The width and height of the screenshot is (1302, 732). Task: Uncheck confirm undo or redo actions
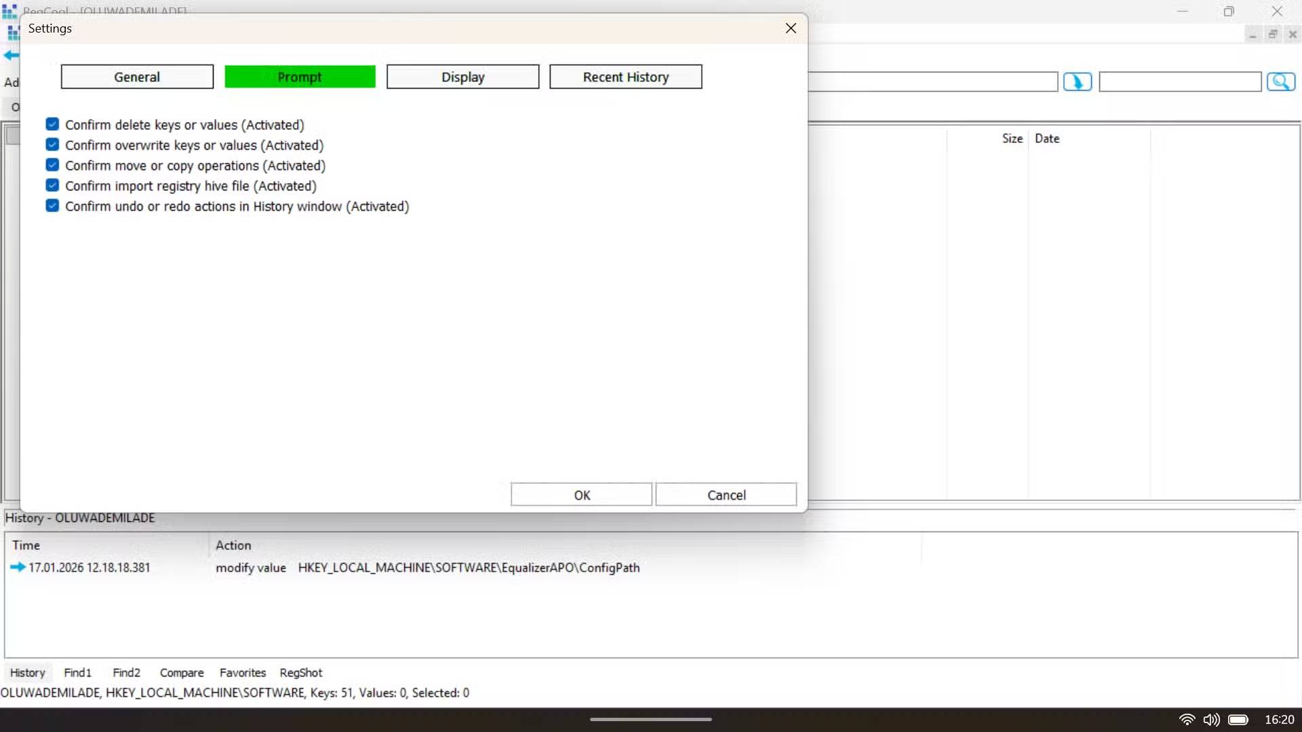coord(53,205)
